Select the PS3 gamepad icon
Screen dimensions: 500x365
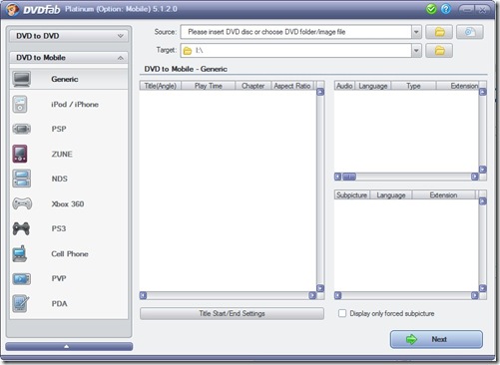tap(21, 228)
